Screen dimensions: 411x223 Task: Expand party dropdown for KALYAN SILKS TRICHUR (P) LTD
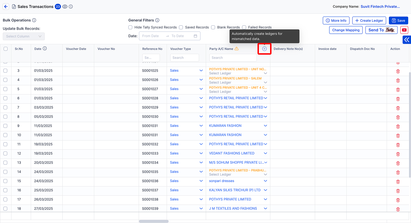point(265,190)
